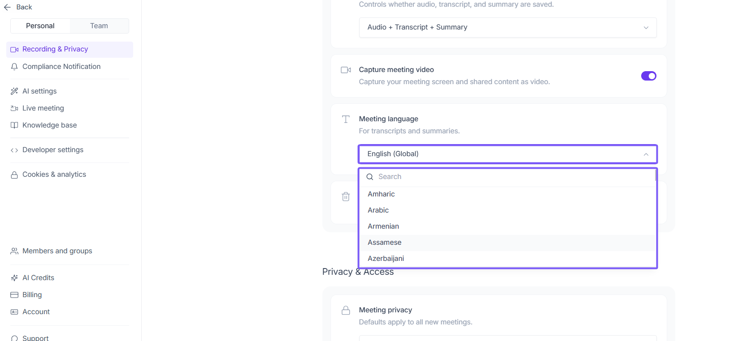Open the Audio + Transcript + Summary dropdown
This screenshot has width=734, height=341.
(508, 27)
